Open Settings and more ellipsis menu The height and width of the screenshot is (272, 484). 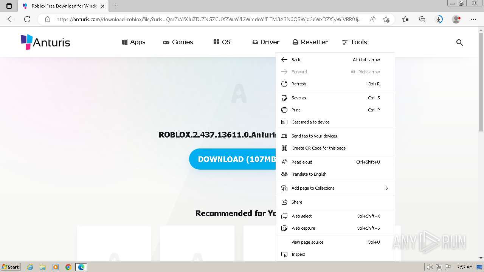473,19
